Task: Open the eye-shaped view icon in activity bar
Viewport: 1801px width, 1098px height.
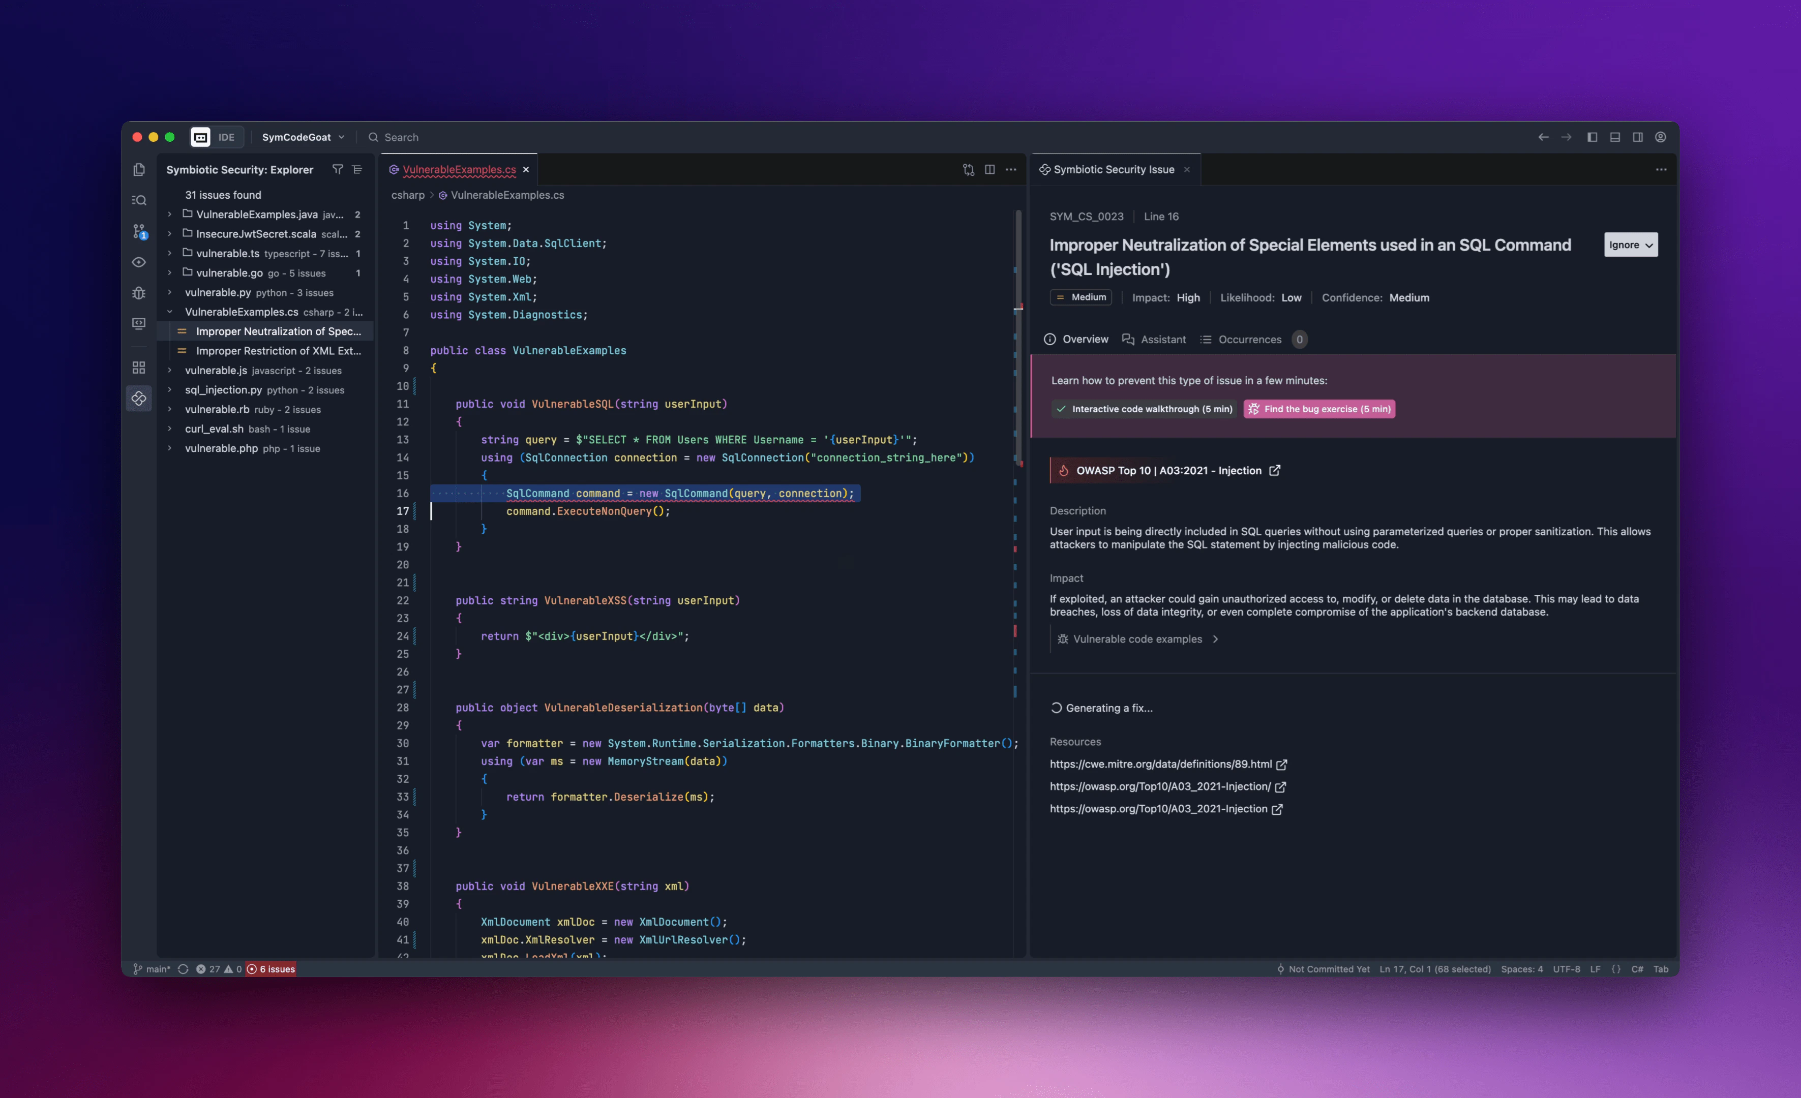Action: 139,262
